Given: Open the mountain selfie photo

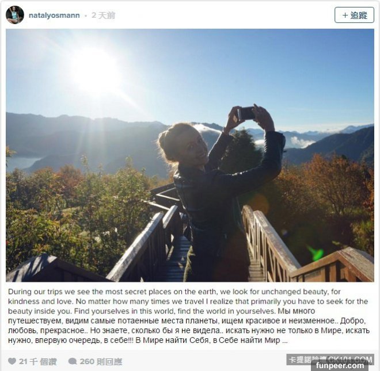Looking at the screenshot, I should coord(190,155).
